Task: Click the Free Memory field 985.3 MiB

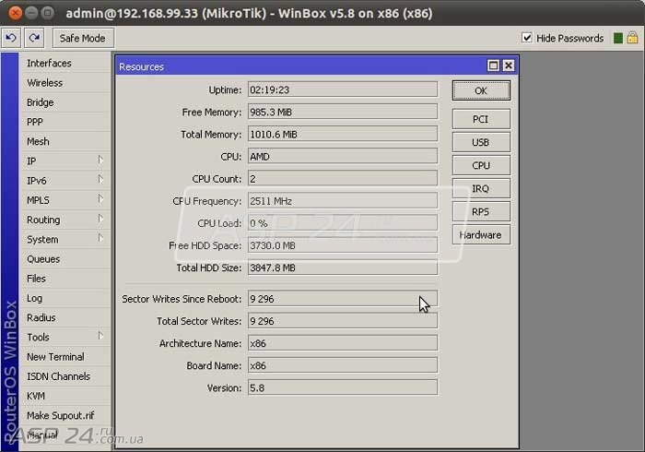Action: pos(343,112)
